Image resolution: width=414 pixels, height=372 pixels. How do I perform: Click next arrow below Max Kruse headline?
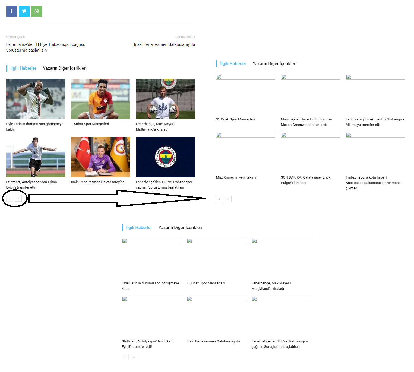[x=228, y=199]
